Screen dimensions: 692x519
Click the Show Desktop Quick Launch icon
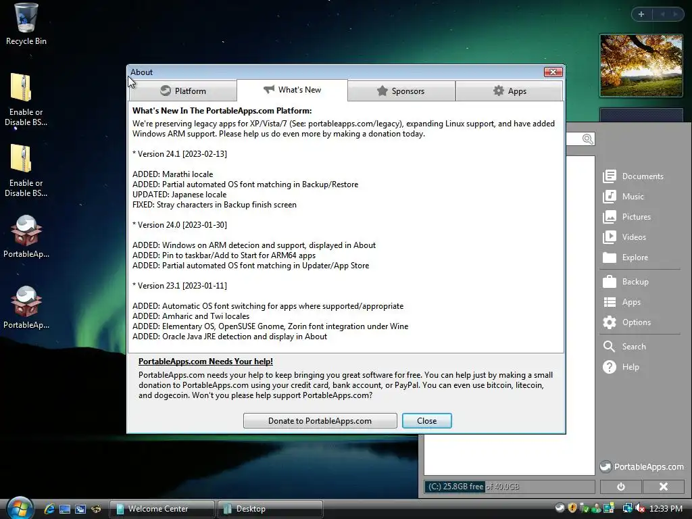point(65,509)
